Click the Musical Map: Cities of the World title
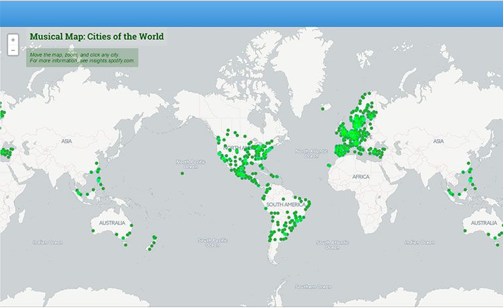The width and height of the screenshot is (503, 308). pos(97,37)
